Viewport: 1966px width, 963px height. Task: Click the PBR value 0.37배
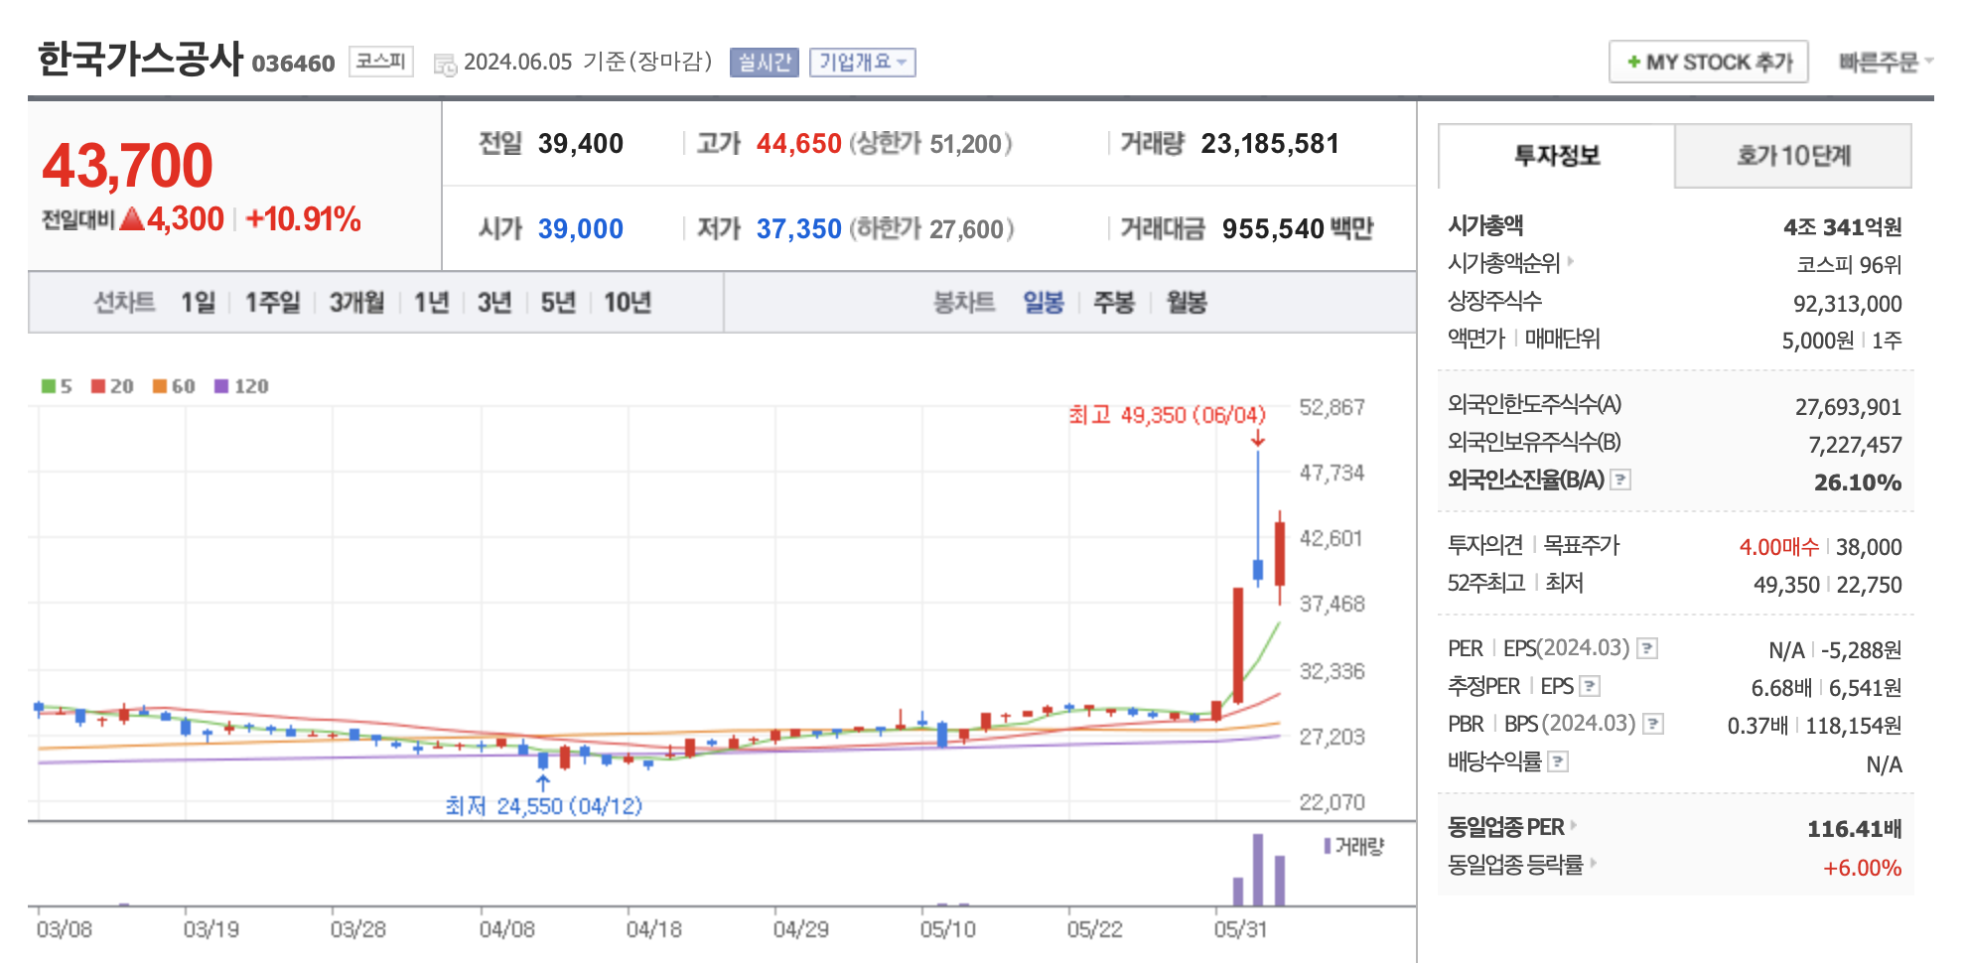(x=1757, y=726)
